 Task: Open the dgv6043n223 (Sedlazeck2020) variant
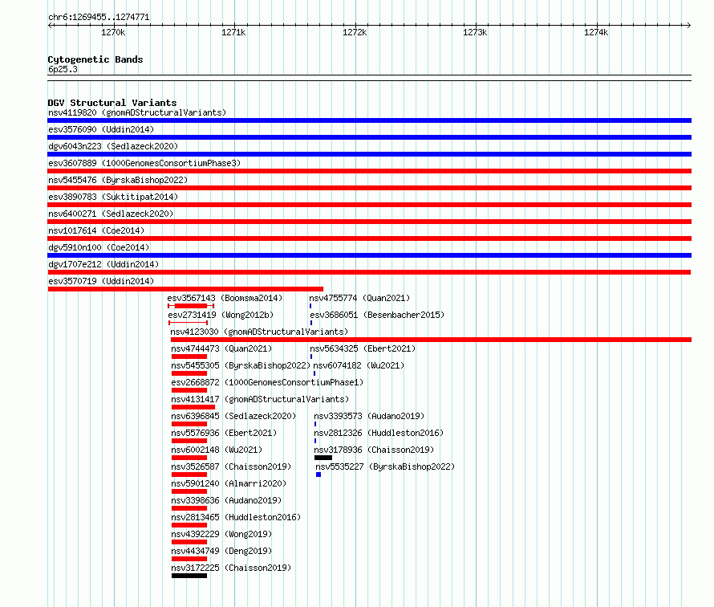point(113,146)
